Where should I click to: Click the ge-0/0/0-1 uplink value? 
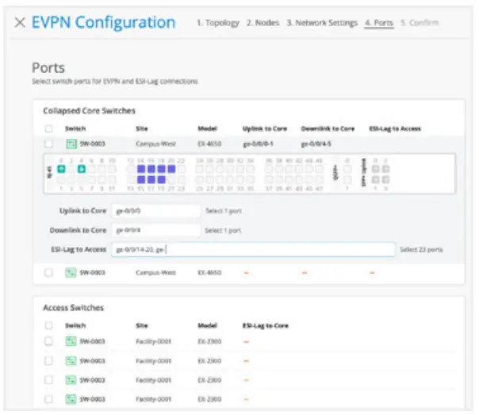[258, 144]
